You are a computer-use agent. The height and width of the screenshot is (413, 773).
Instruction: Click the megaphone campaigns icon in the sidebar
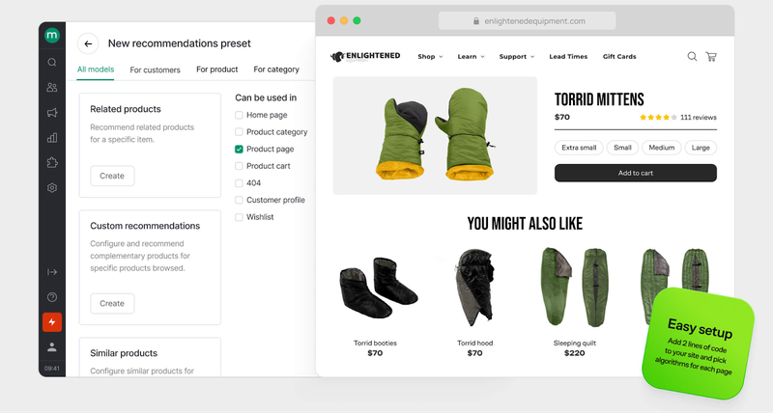click(x=52, y=113)
